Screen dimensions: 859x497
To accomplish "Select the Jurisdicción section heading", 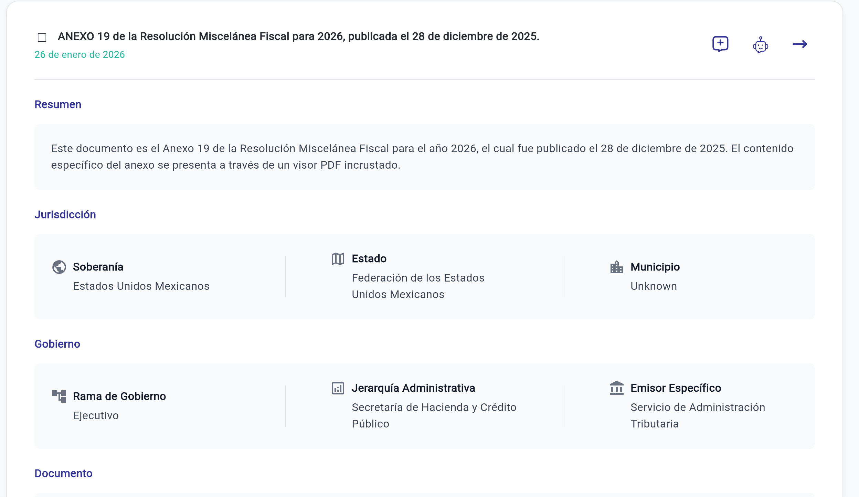I will click(x=65, y=215).
